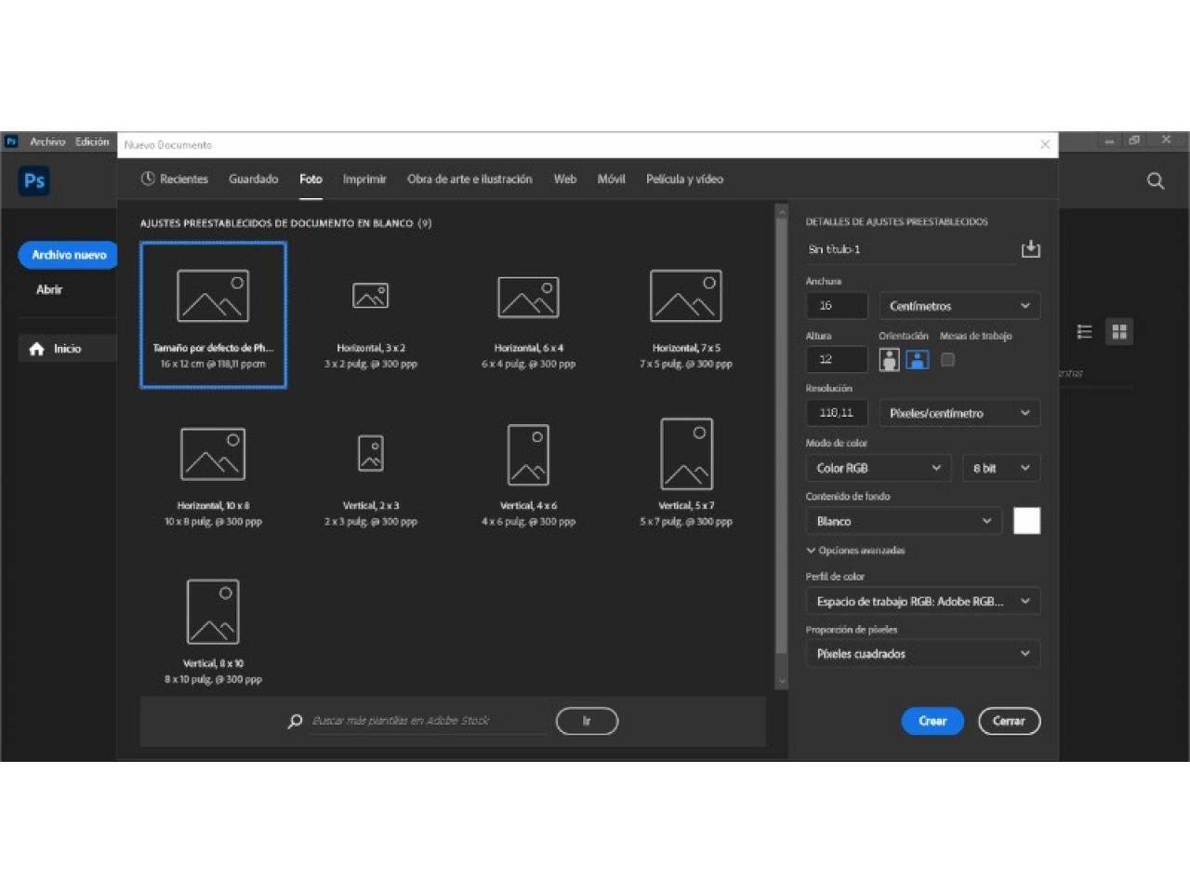Open the Color RGB mode dropdown

879,468
